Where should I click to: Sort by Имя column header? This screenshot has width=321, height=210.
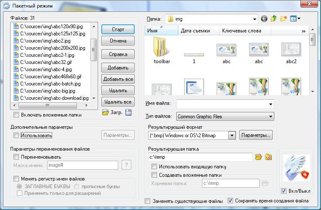coord(161,31)
